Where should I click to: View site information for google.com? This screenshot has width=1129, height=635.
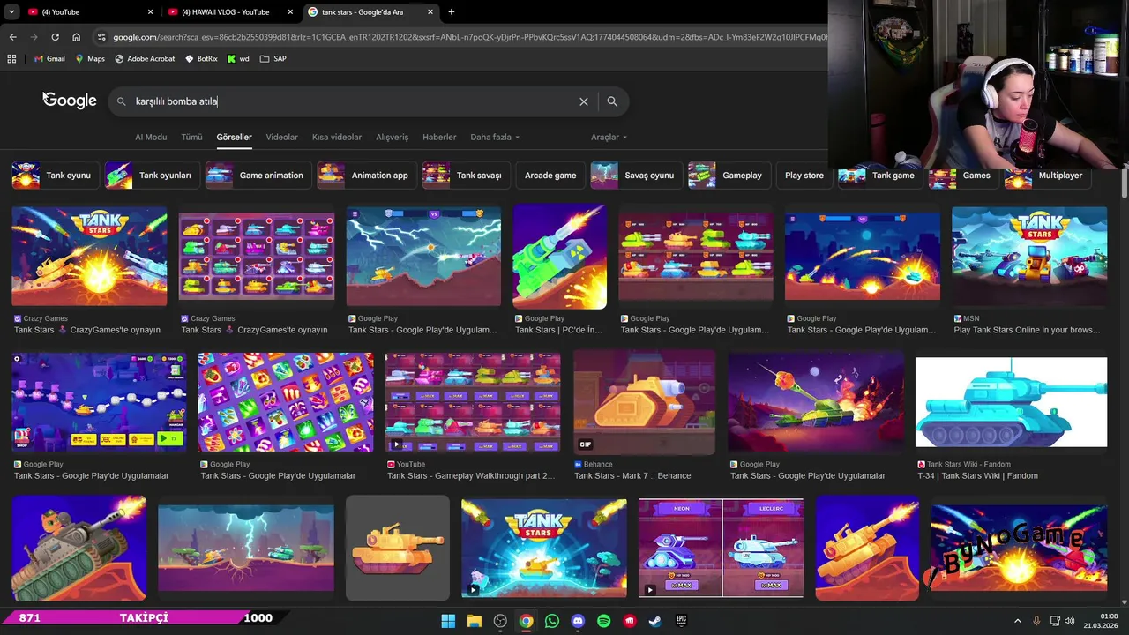101,37
